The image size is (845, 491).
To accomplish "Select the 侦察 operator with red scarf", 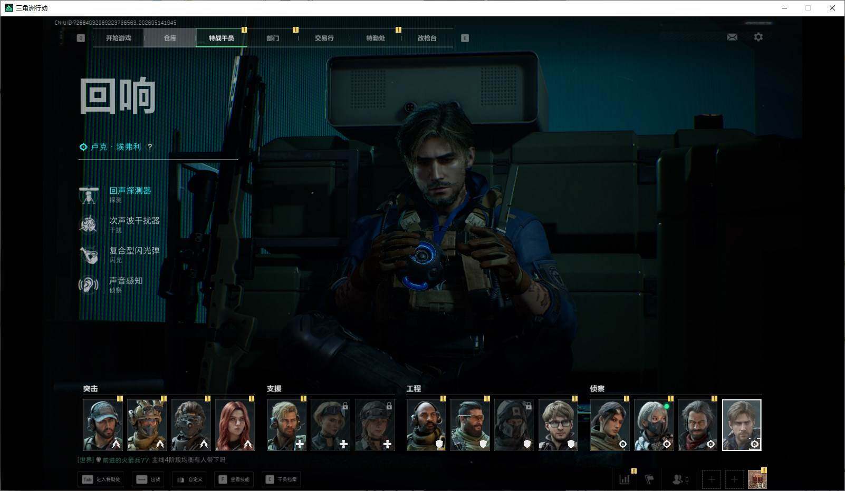I will point(698,425).
